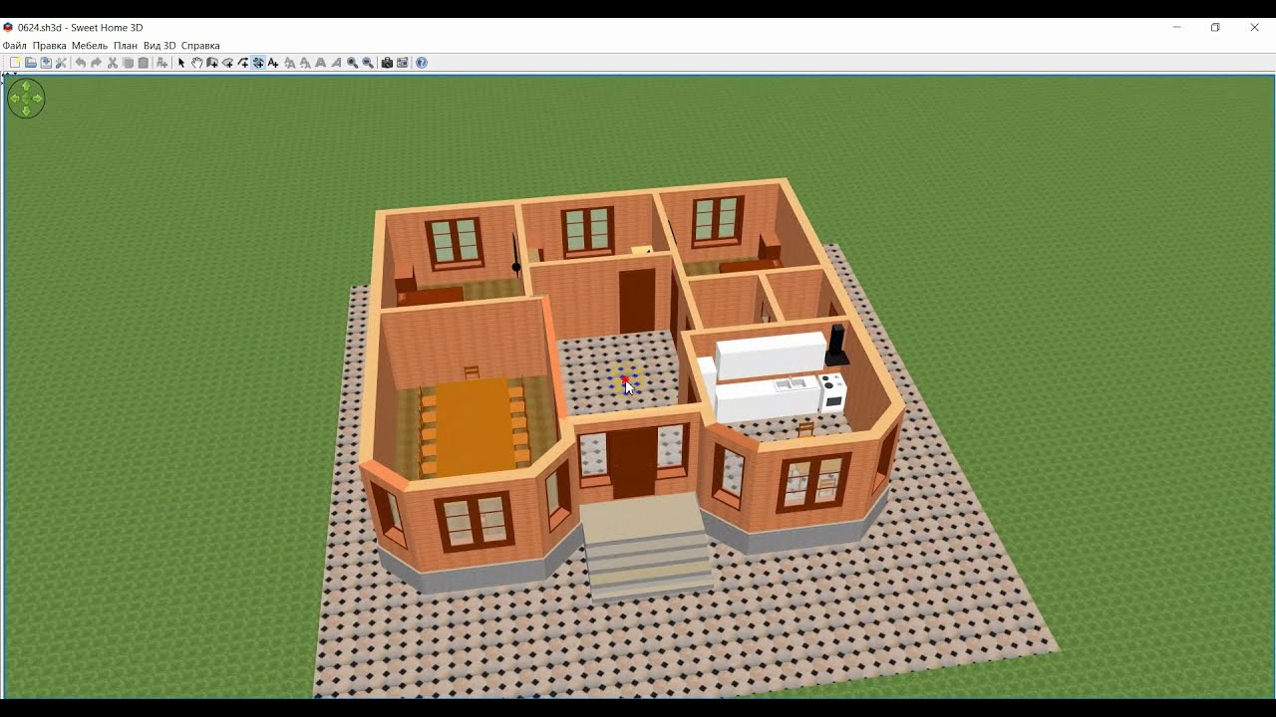Minimize the Sweet Home 3D window

pos(1177,28)
